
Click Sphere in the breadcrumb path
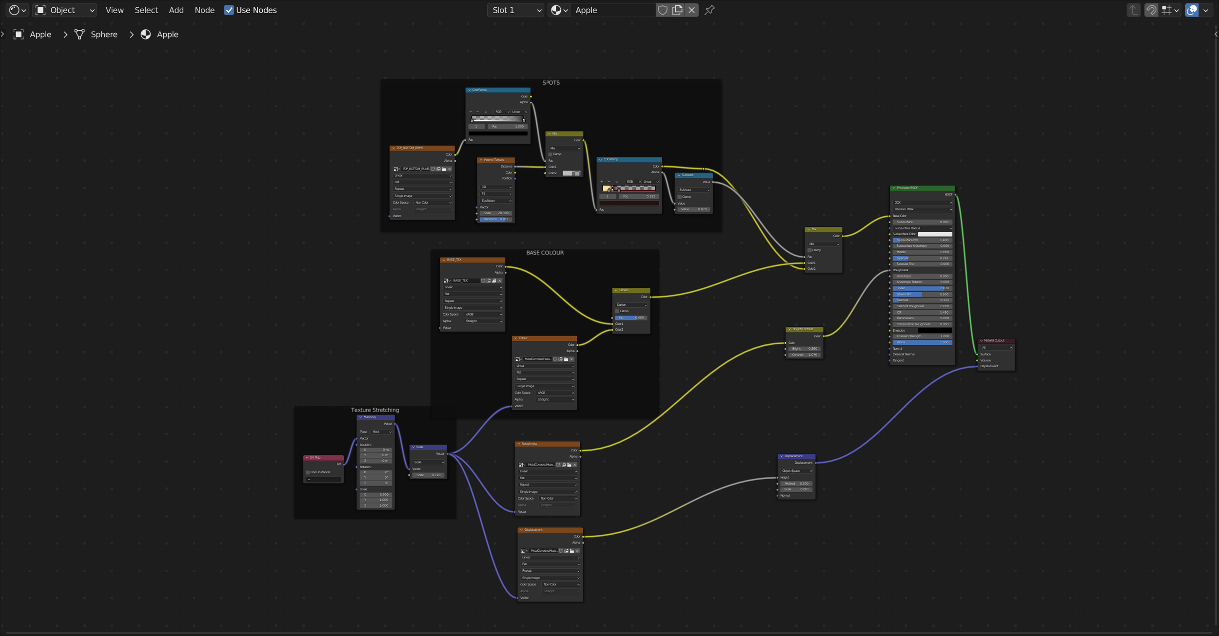pos(104,35)
